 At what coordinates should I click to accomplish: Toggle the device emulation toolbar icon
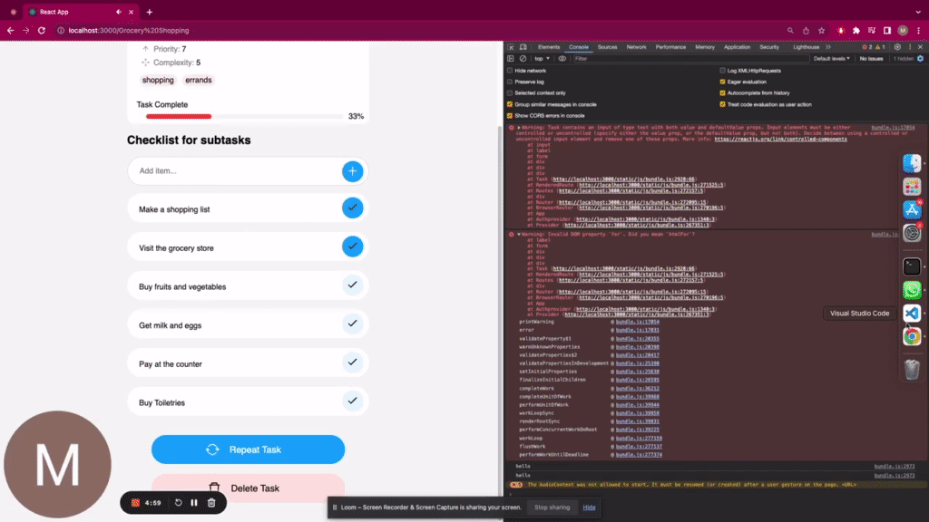(523, 47)
